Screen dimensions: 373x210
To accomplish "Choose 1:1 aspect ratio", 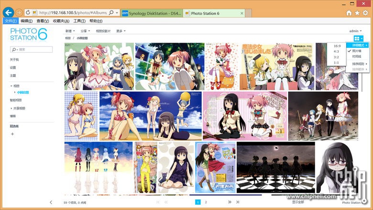I will point(337,63).
